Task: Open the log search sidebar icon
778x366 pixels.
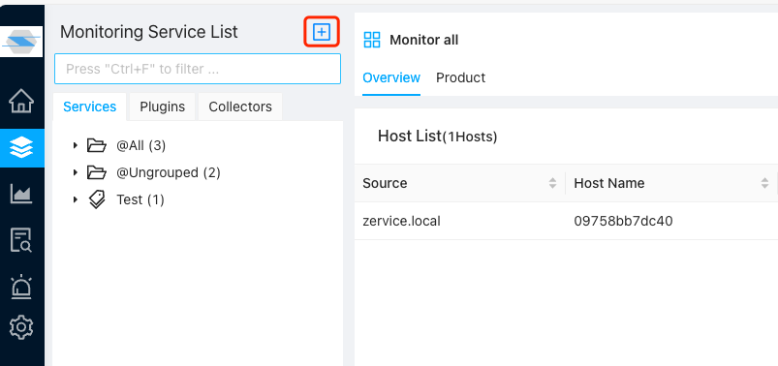Action: [21, 240]
